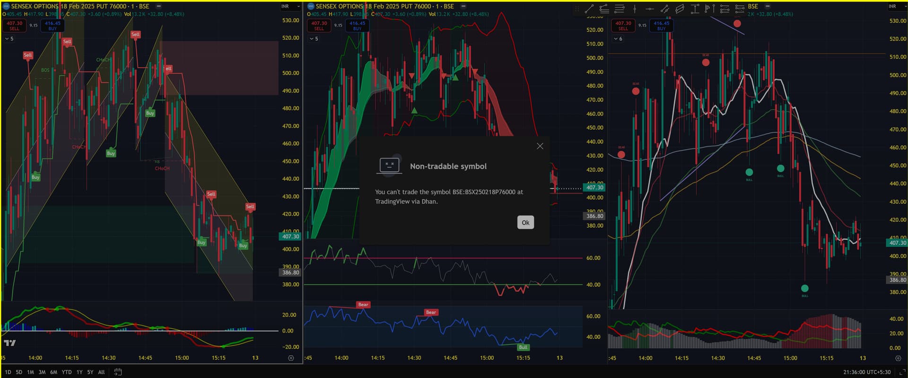Select the Vertical Line drawing tool
Viewport: 908px width, 378px height.
(635, 8)
